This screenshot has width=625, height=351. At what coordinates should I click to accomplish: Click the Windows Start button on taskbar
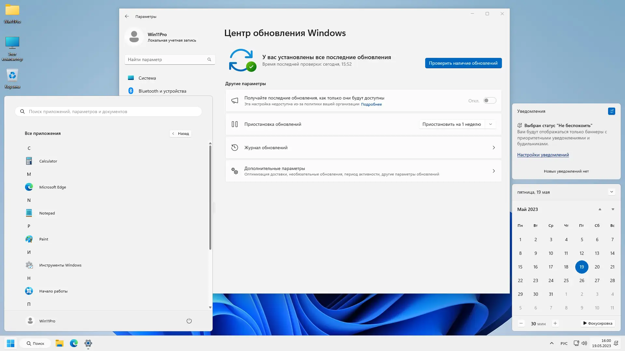tap(10, 343)
